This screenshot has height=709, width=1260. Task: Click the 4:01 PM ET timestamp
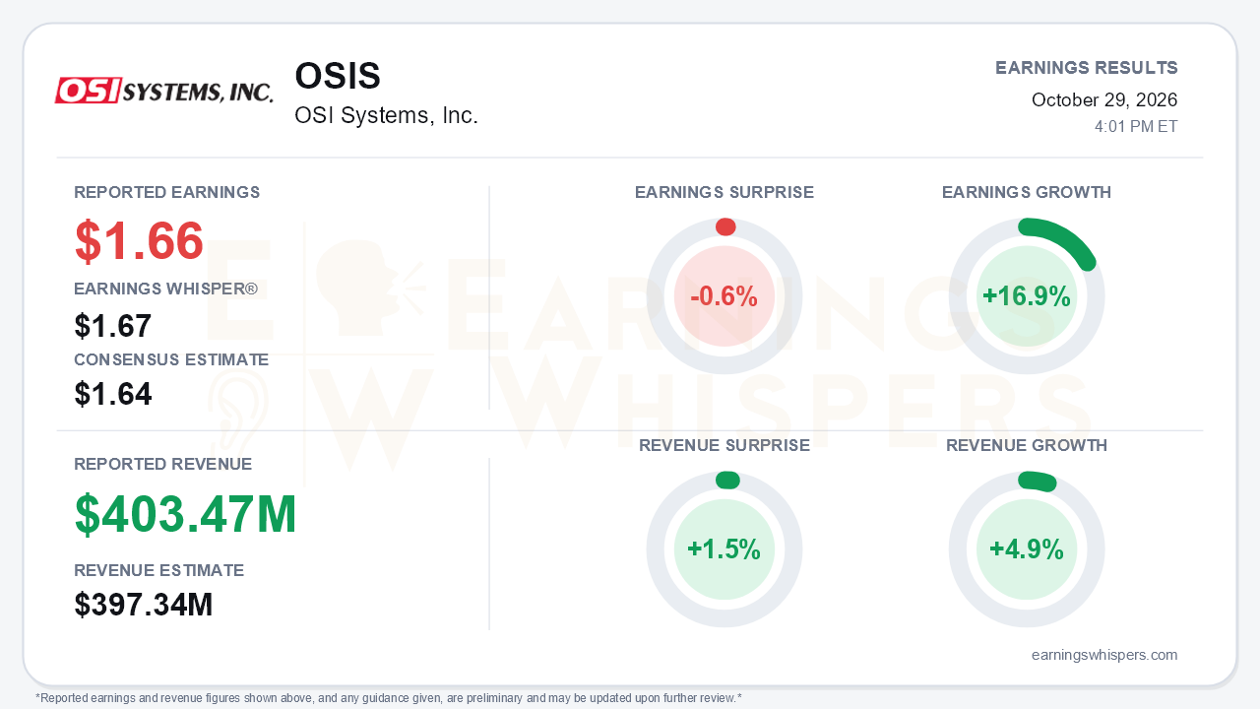1136,127
